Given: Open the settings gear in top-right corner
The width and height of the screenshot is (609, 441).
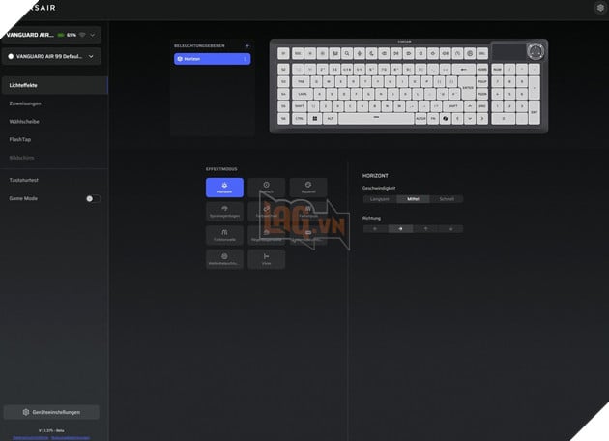Looking at the screenshot, I should (x=600, y=8).
